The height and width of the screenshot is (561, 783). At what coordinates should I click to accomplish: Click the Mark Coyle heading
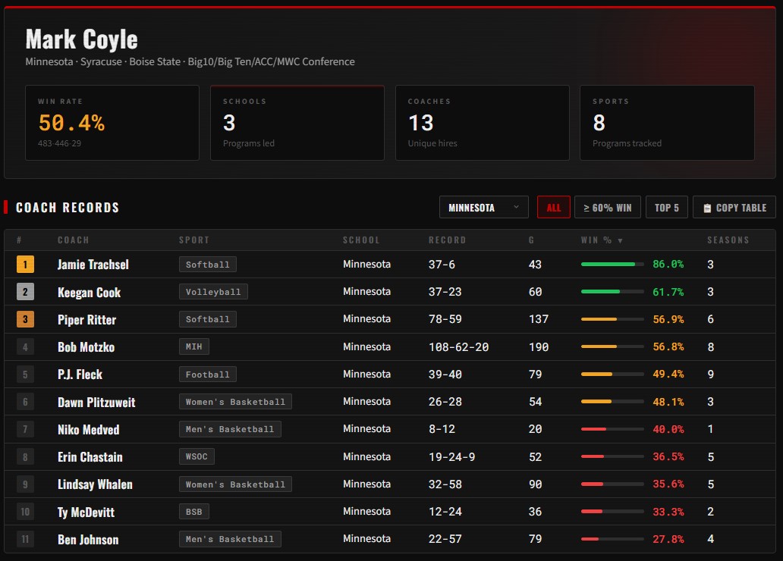81,39
